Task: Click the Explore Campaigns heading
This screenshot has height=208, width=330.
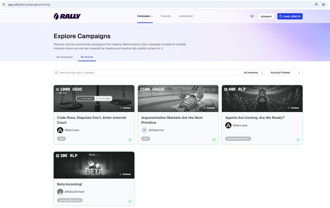Action: coord(82,36)
